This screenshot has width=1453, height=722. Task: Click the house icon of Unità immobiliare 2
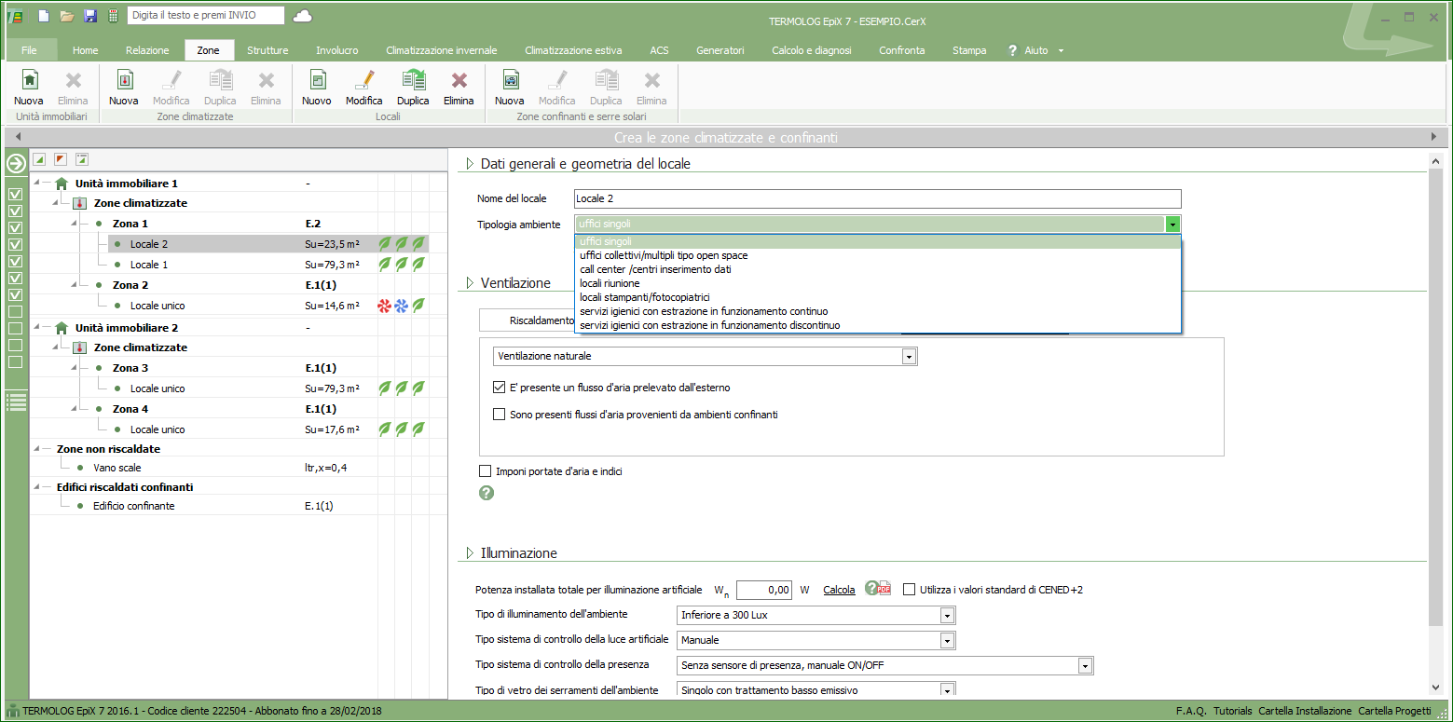click(62, 328)
